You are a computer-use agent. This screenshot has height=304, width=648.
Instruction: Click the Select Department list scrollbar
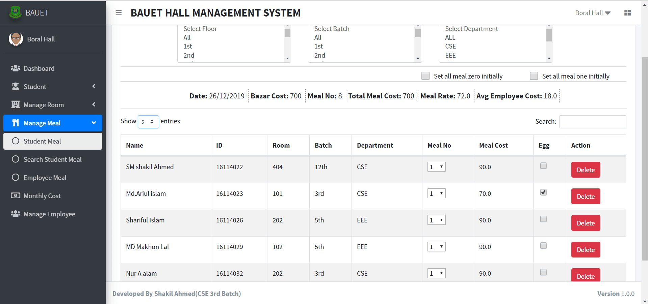pyautogui.click(x=549, y=35)
